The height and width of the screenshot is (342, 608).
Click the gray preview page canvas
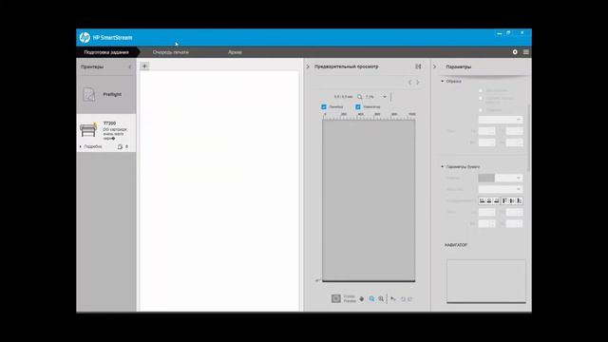(369, 200)
